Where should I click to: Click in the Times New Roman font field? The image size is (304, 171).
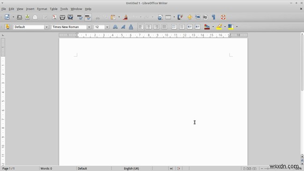coord(69,27)
